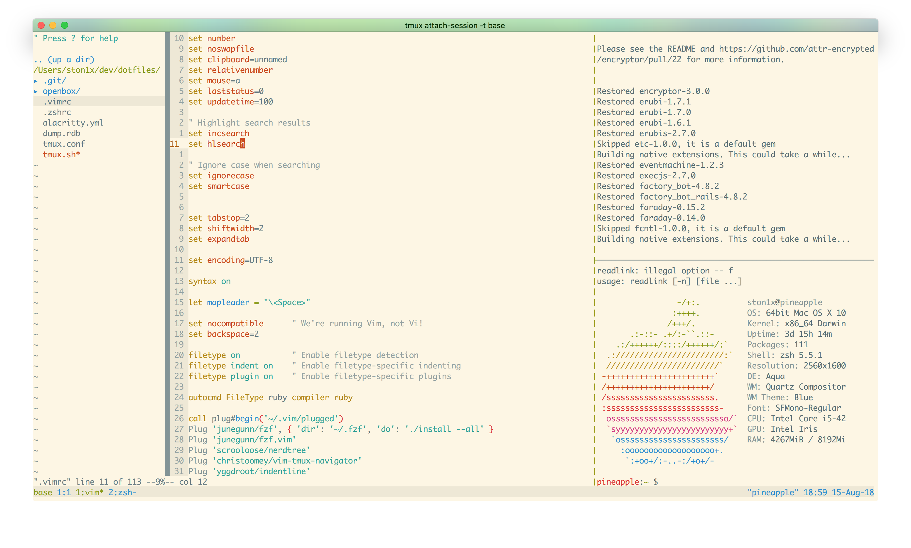Image resolution: width=911 pixels, height=548 pixels.
Task: Open the tmux.sh* executable file
Action: coord(61,154)
